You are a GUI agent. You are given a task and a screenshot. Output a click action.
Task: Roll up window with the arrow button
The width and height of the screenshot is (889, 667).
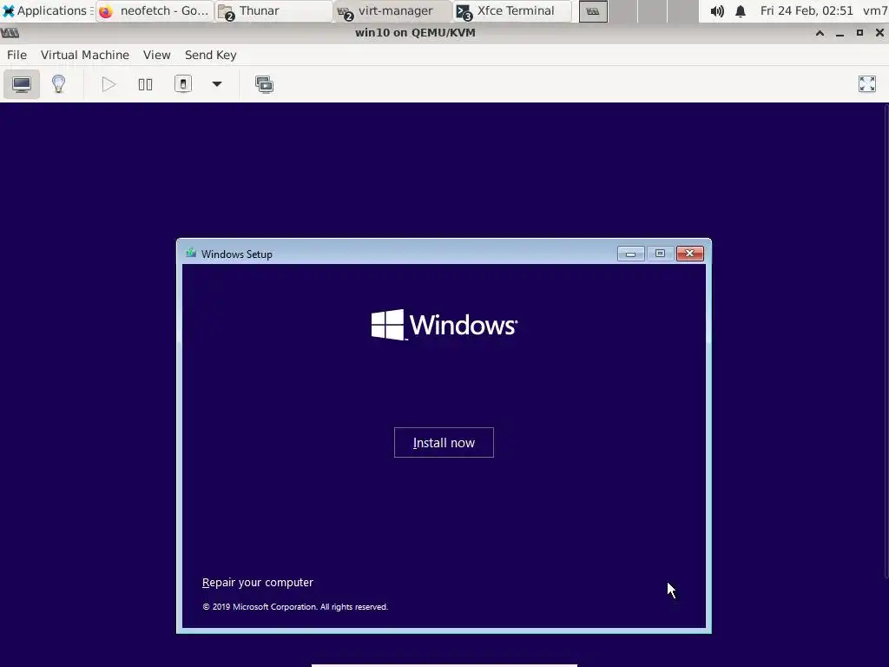tap(820, 33)
